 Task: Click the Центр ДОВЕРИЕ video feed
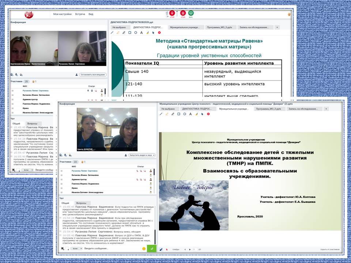[x=107, y=129]
